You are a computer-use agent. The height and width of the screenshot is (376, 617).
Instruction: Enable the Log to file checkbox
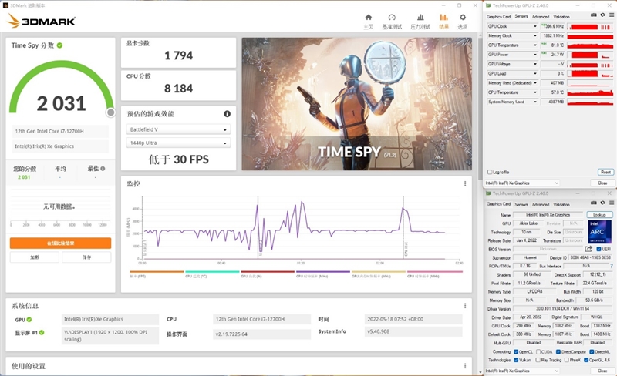coord(490,172)
